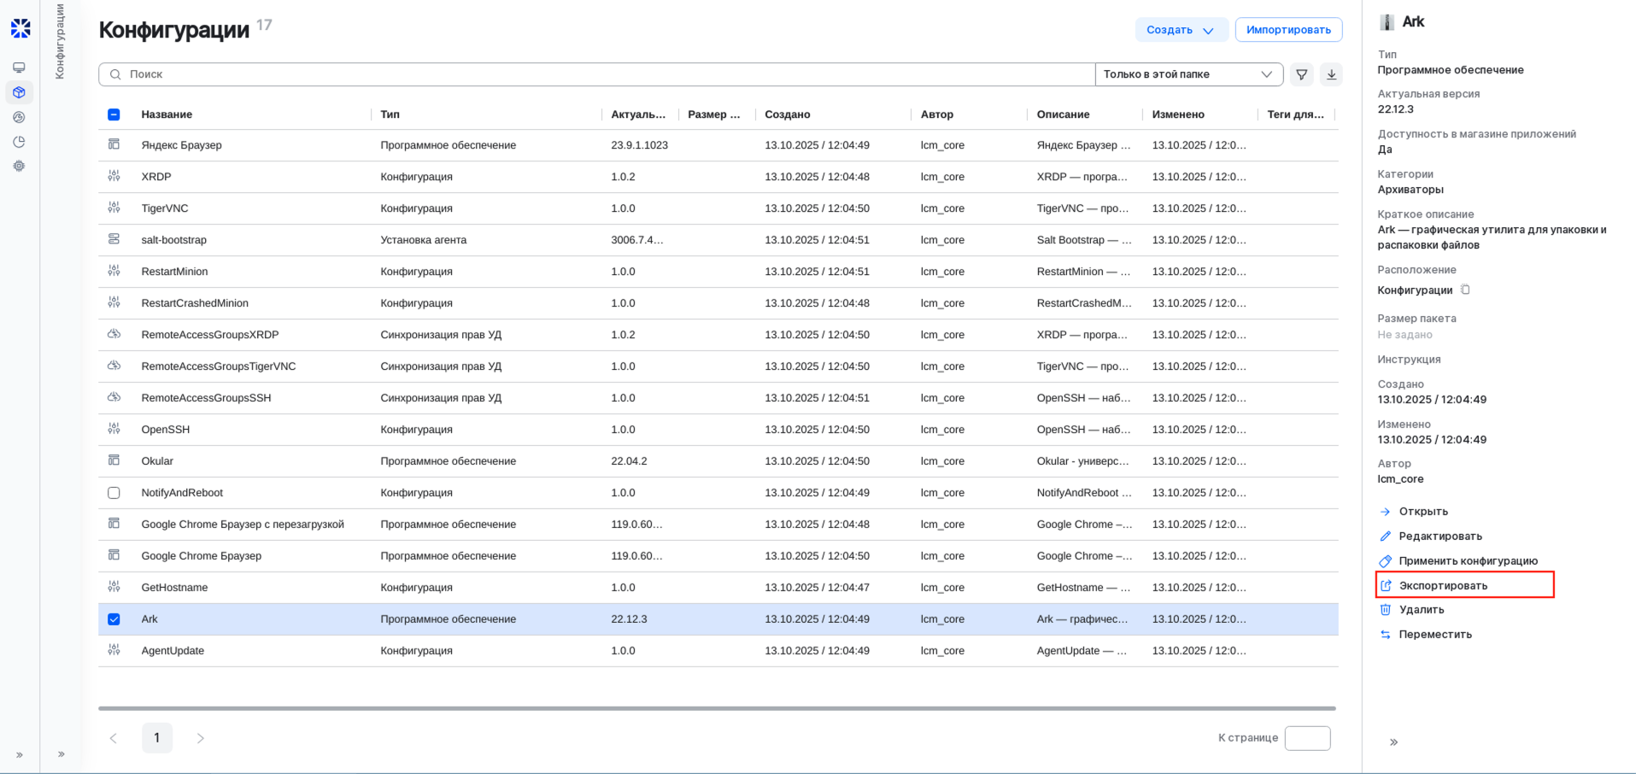Open the Только в этой папке dropdown

click(1188, 74)
